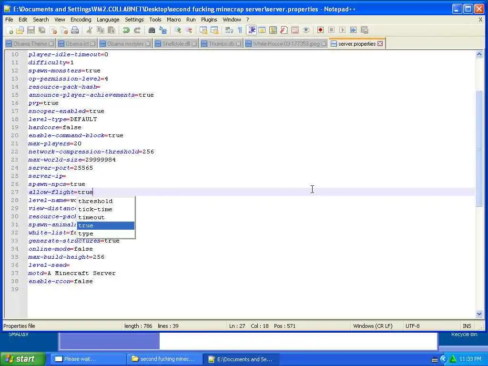Click the Save All toolbar icon
The height and width of the screenshot is (366, 488).
coord(42,30)
